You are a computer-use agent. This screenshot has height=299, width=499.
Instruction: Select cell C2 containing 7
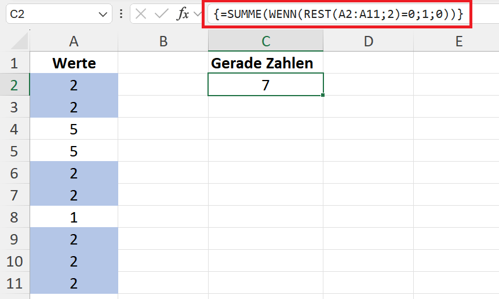point(266,85)
